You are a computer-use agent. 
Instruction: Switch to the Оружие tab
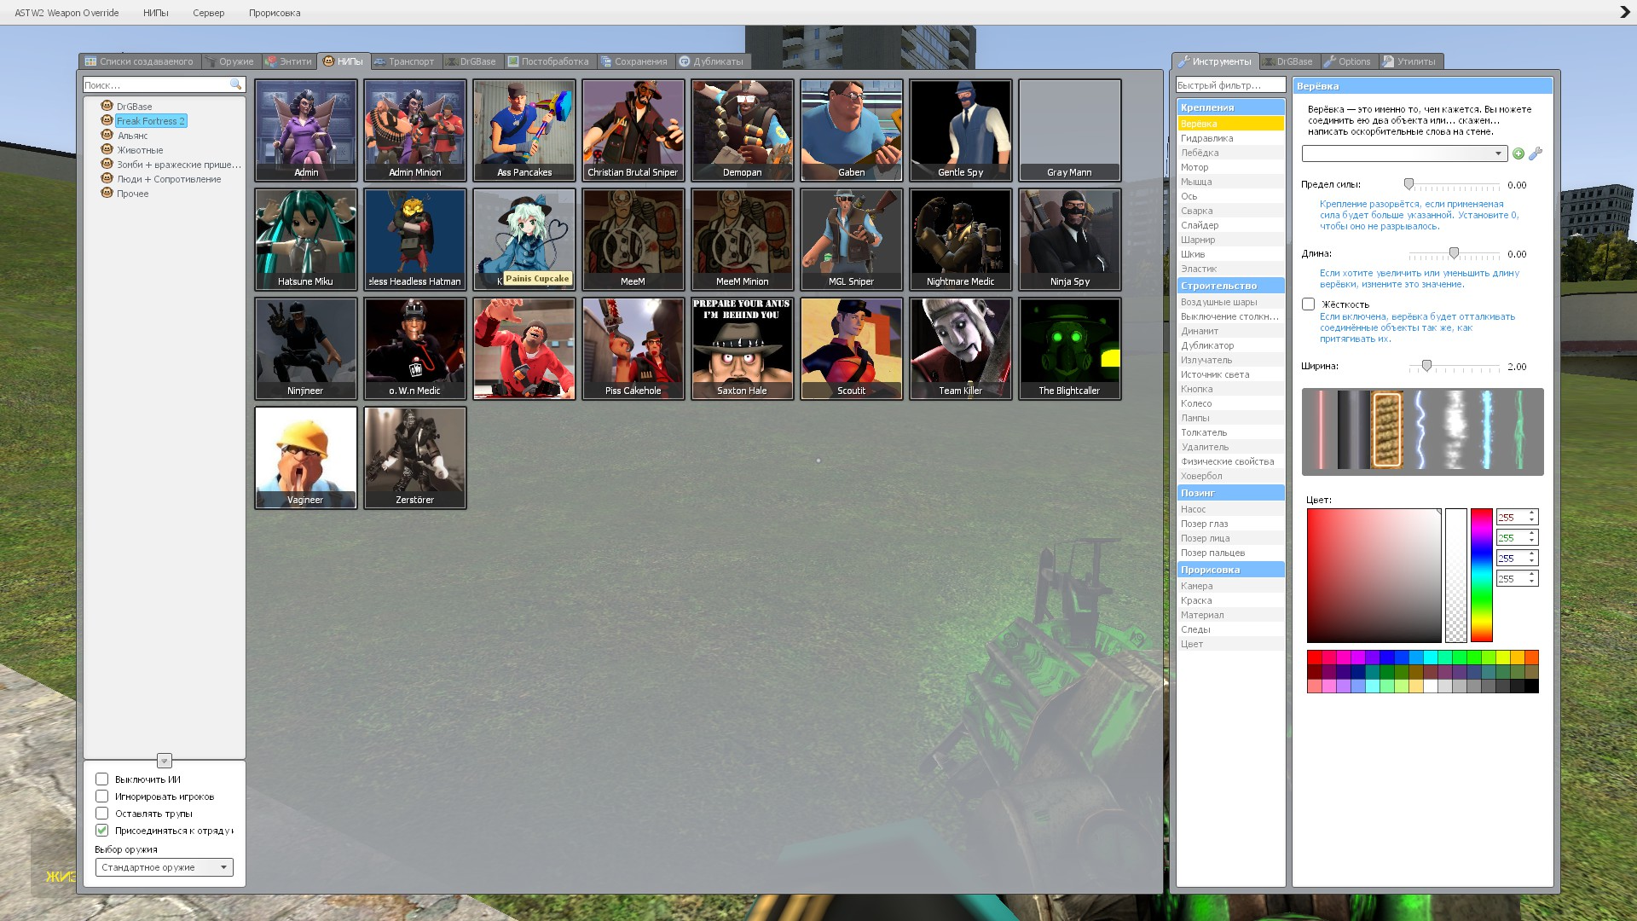pos(230,61)
